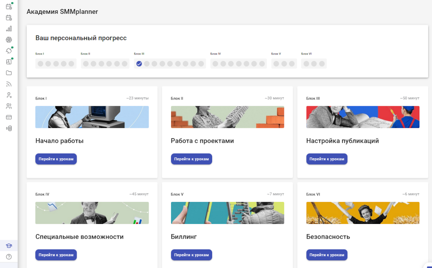Click the completed checkmark in Блок III progress
Image resolution: width=432 pixels, height=268 pixels.
tap(139, 64)
